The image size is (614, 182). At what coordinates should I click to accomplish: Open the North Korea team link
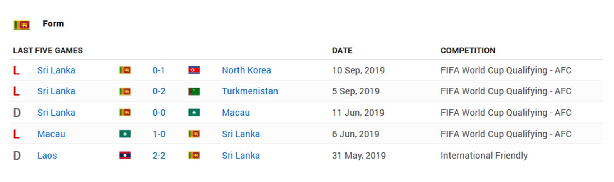246,70
